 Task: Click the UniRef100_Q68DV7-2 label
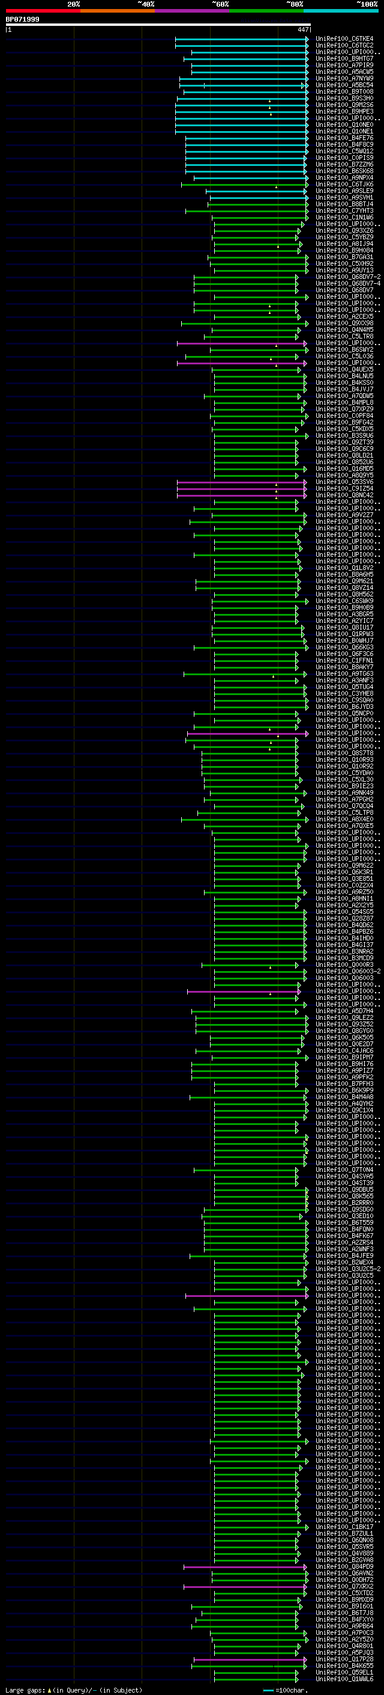348,277
